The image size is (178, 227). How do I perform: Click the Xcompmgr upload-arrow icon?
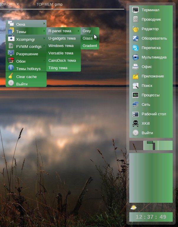[x=11, y=38]
